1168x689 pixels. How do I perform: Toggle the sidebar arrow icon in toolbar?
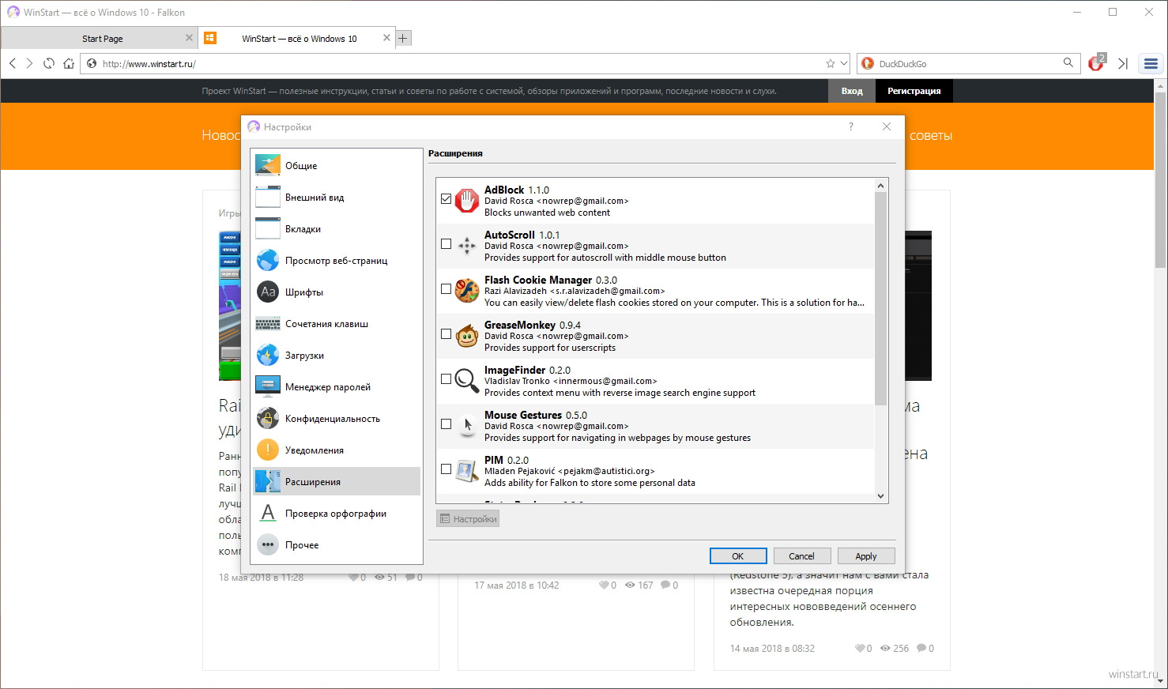pos(1123,63)
